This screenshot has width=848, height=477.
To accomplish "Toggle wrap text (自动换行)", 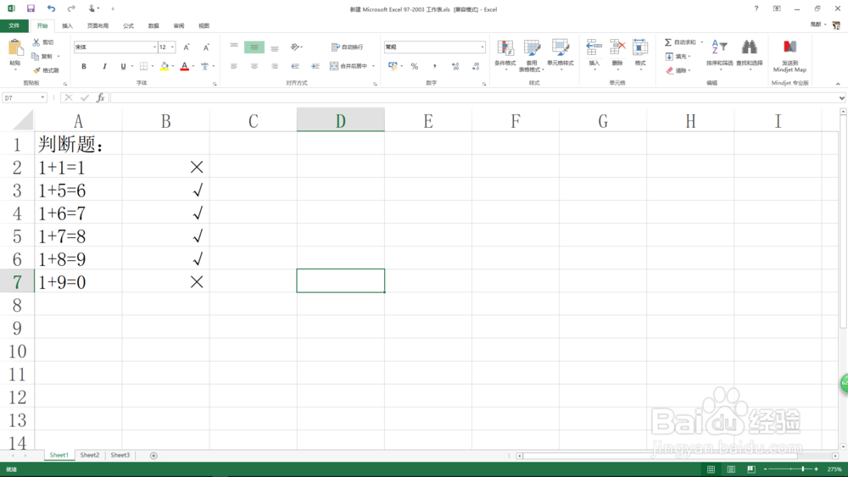I will pyautogui.click(x=347, y=47).
